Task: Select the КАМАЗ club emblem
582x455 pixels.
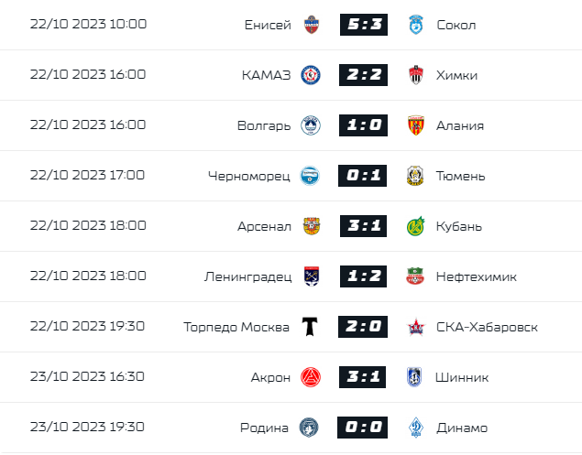Action: pyautogui.click(x=311, y=75)
